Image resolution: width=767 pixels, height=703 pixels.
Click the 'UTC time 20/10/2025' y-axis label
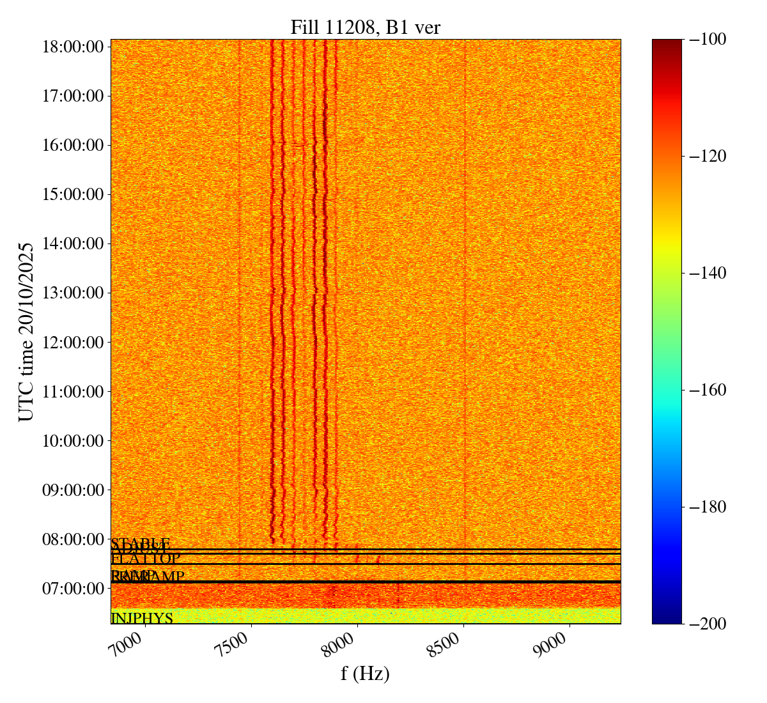[x=26, y=332]
